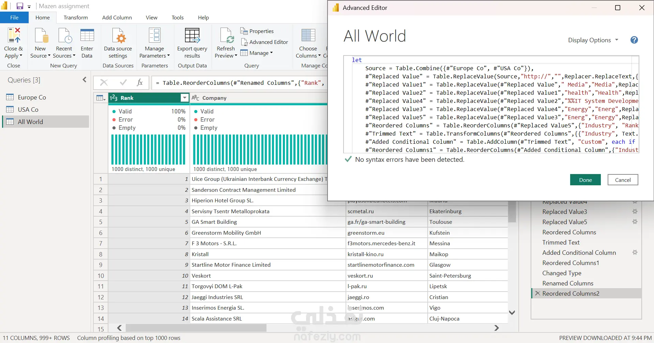Image resolution: width=654 pixels, height=343 pixels.
Task: Open the Display Options dropdown
Action: click(593, 40)
